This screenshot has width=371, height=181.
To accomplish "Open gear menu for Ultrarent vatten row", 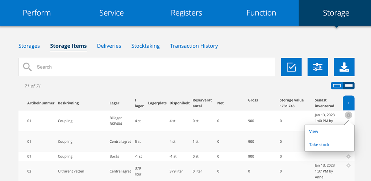I will tap(348, 166).
